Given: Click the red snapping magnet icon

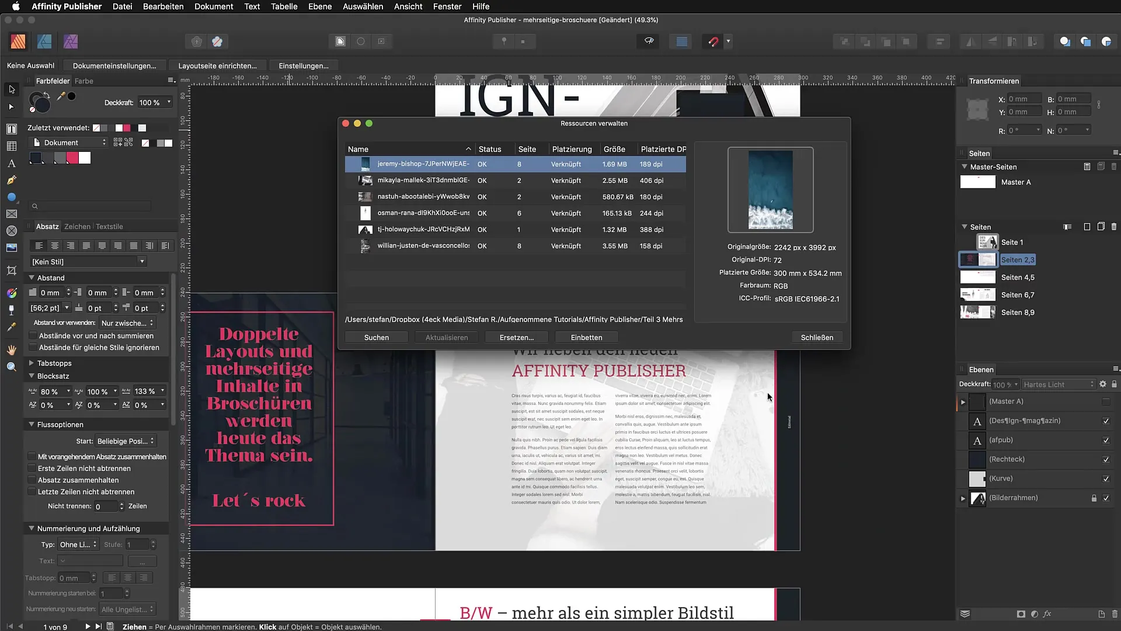Looking at the screenshot, I should click(x=713, y=41).
